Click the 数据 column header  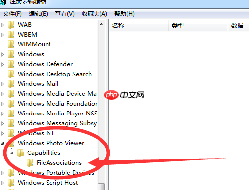pos(238,26)
